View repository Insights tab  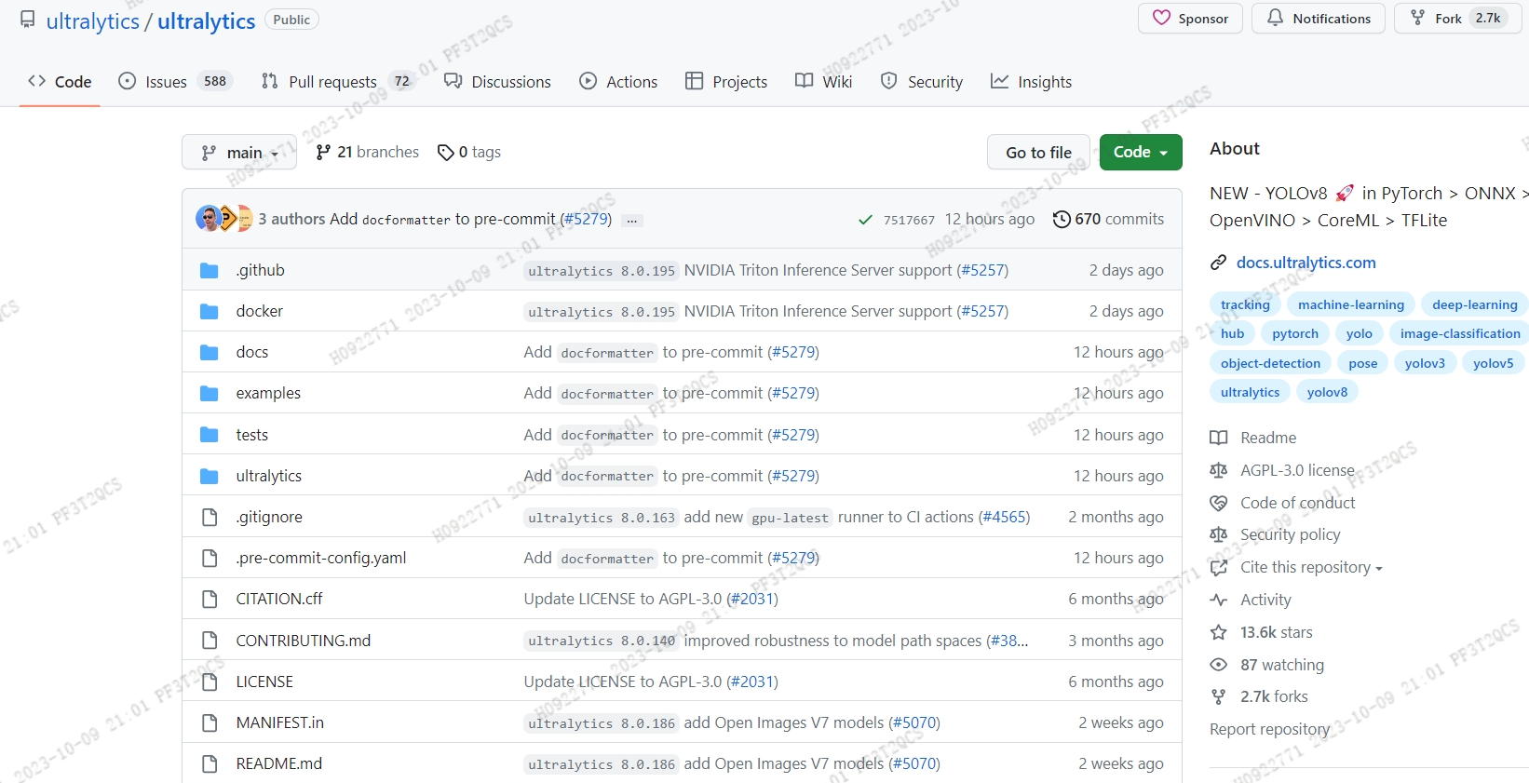coord(1031,82)
